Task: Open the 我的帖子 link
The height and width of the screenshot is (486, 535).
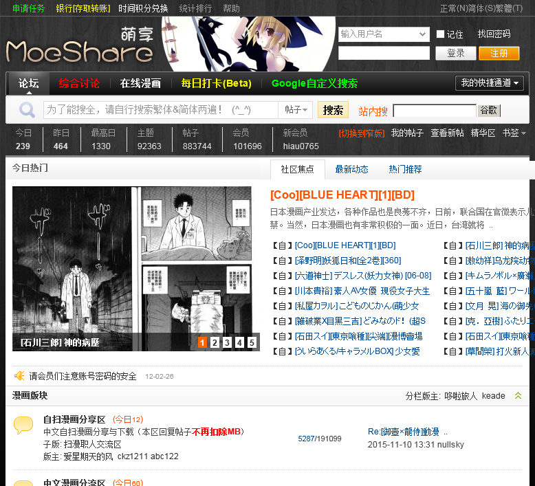Action: pos(407,133)
